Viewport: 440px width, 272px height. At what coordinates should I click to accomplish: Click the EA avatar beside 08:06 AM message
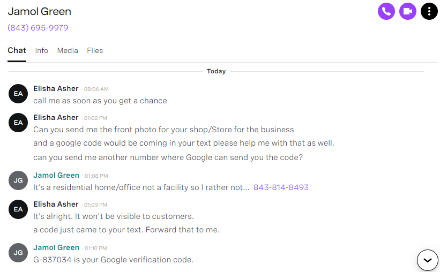coord(18,94)
